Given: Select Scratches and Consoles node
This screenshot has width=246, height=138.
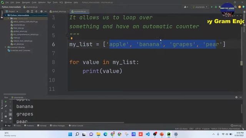Looking at the screenshot, I should pyautogui.click(x=19, y=51).
